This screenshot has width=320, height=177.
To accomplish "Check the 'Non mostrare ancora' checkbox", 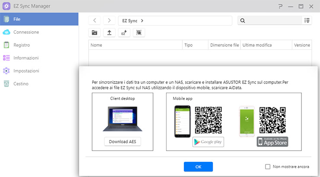I will point(267,167).
